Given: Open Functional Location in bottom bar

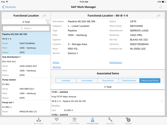Looking at the screenshot, I should [x=93, y=121].
